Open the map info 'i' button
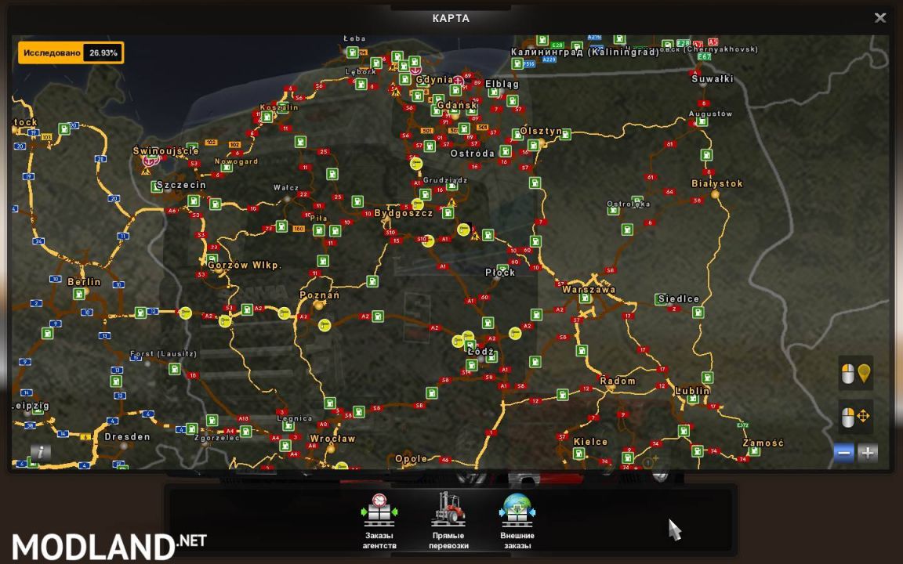This screenshot has height=564, width=903. (x=40, y=452)
